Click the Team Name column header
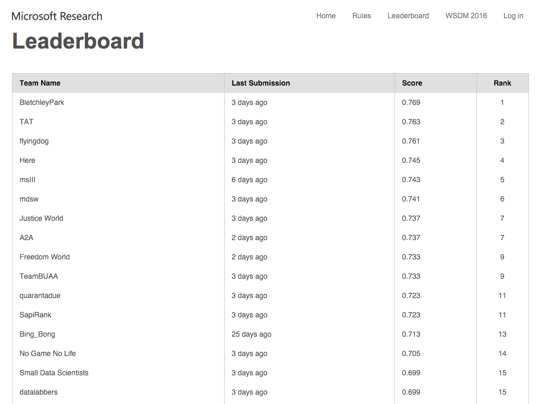Viewport: 542px width, 404px height. [x=40, y=83]
